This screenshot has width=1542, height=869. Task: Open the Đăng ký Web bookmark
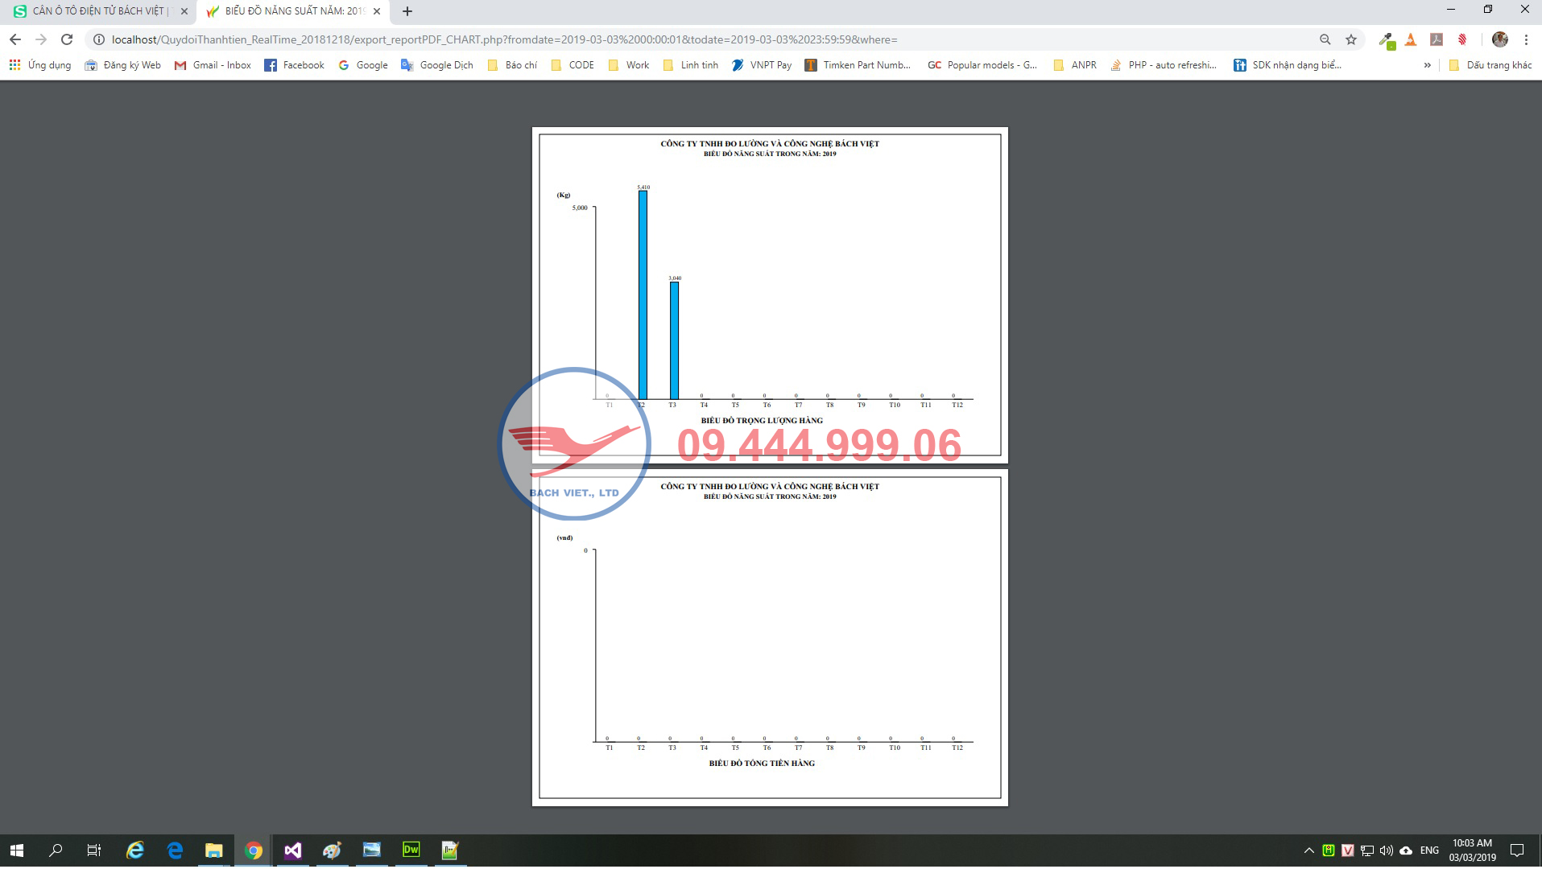[123, 65]
